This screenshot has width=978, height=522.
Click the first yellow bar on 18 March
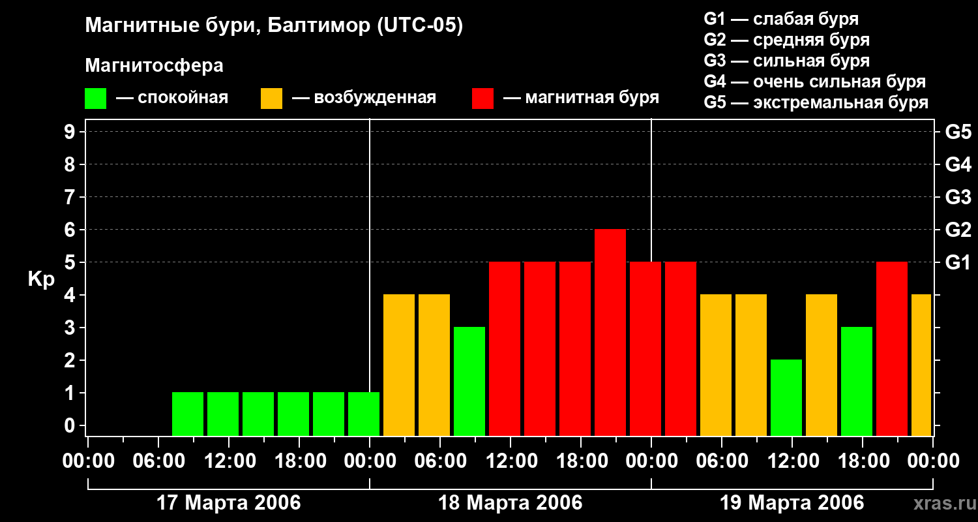pyautogui.click(x=399, y=365)
